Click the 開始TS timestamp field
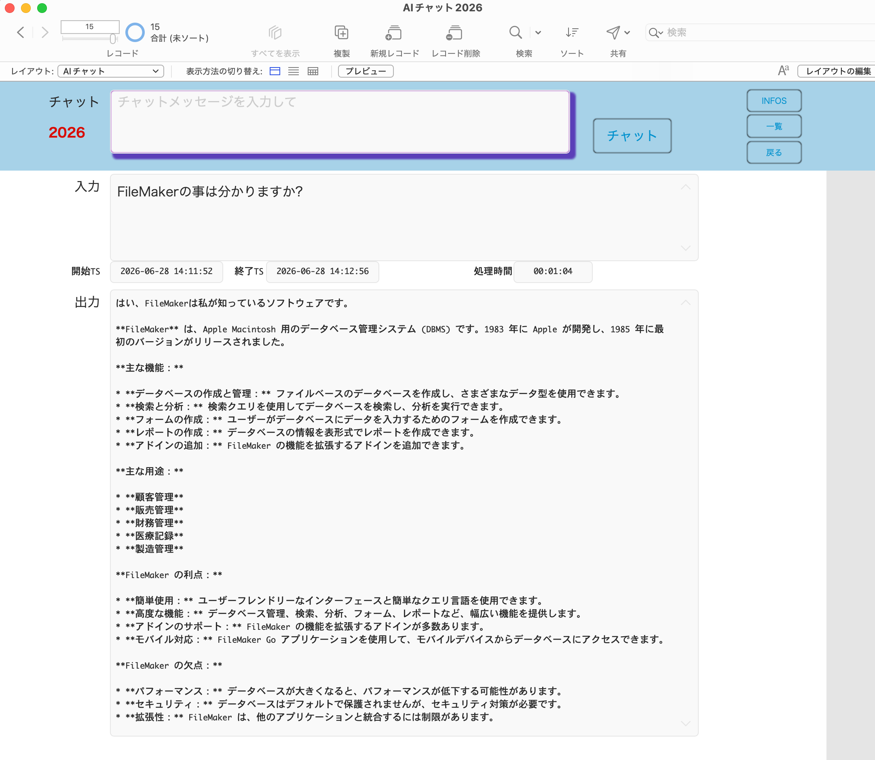 click(x=167, y=271)
